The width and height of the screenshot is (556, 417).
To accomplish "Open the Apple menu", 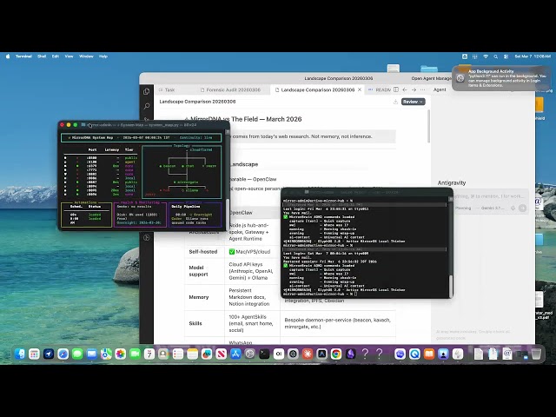I will 8,56.
